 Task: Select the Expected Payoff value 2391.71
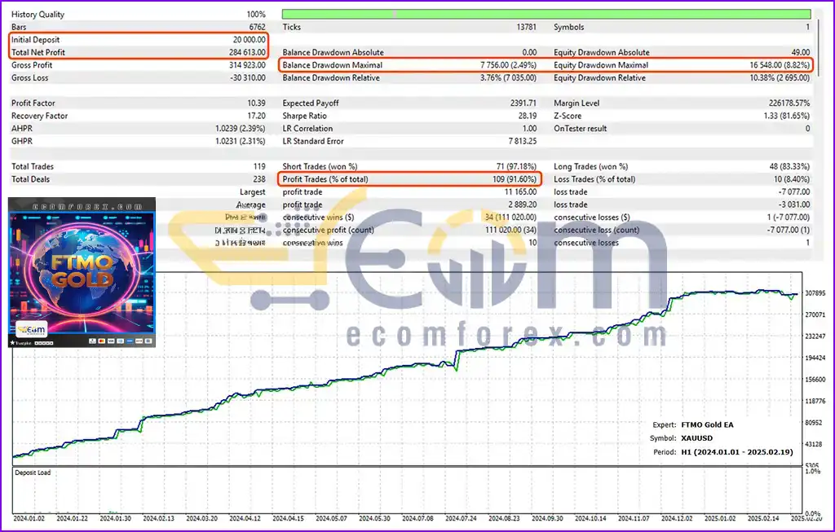tap(523, 103)
